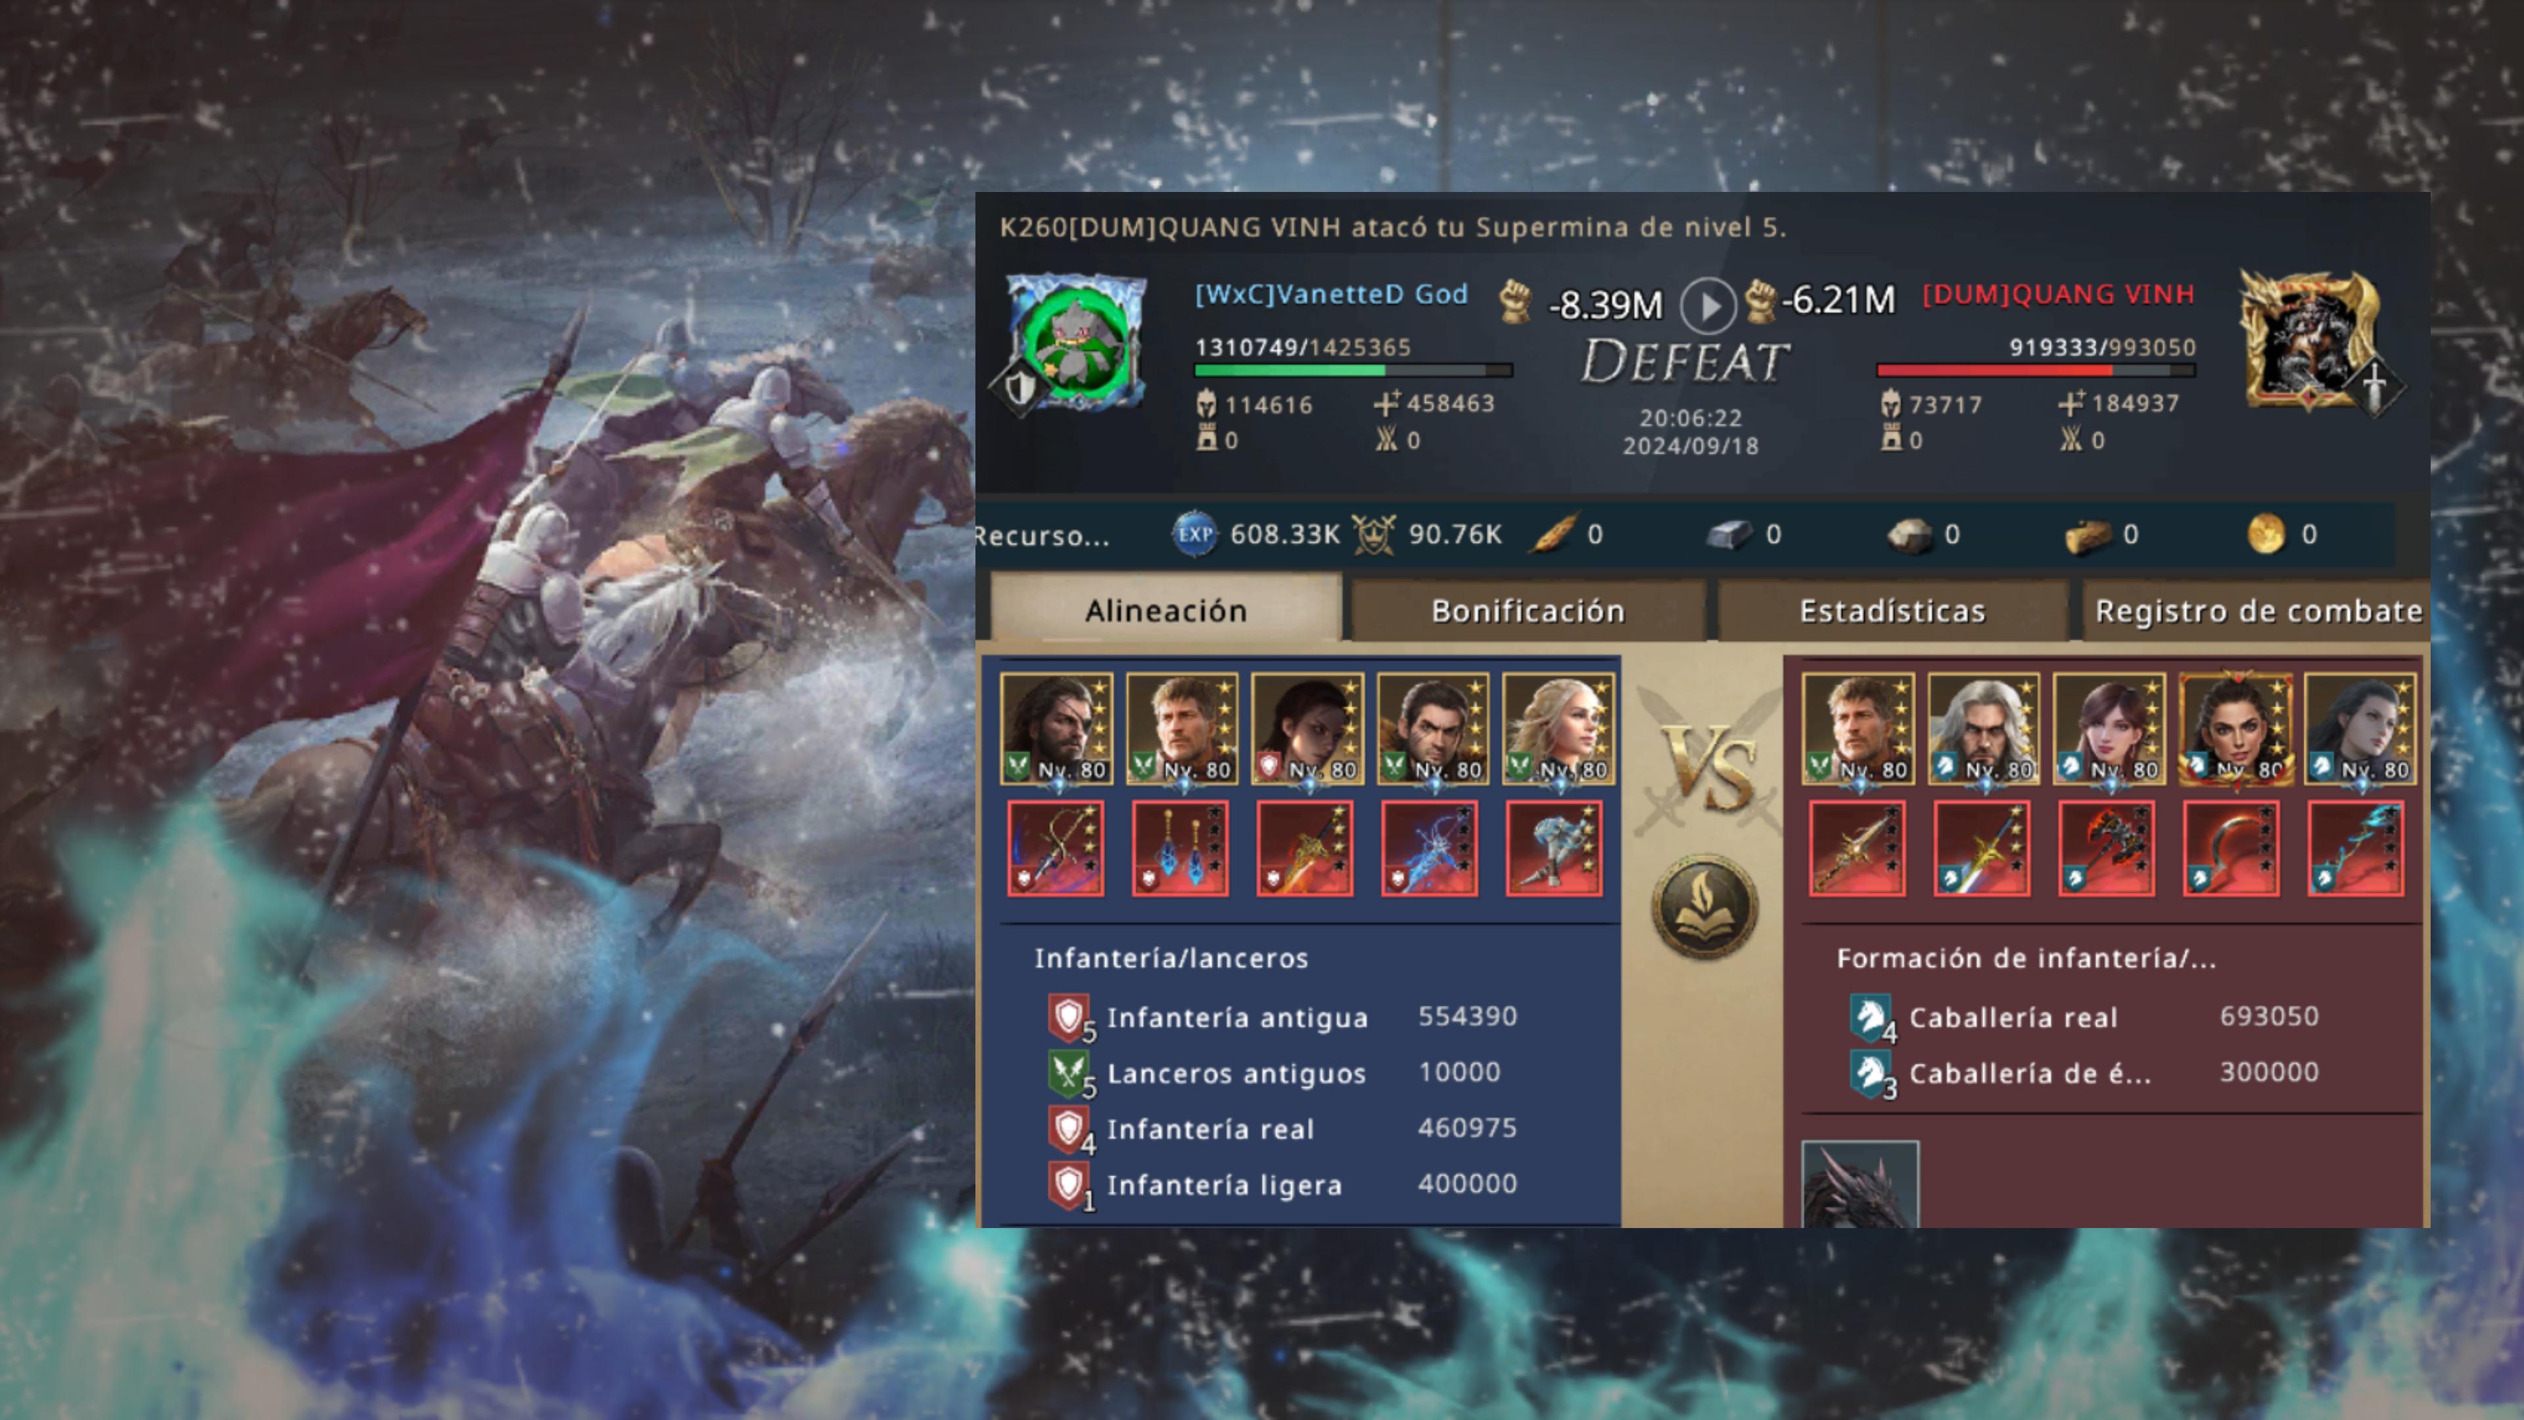The height and width of the screenshot is (1420, 2524).
Task: Click the Caballería real troop icon
Action: (1871, 1017)
